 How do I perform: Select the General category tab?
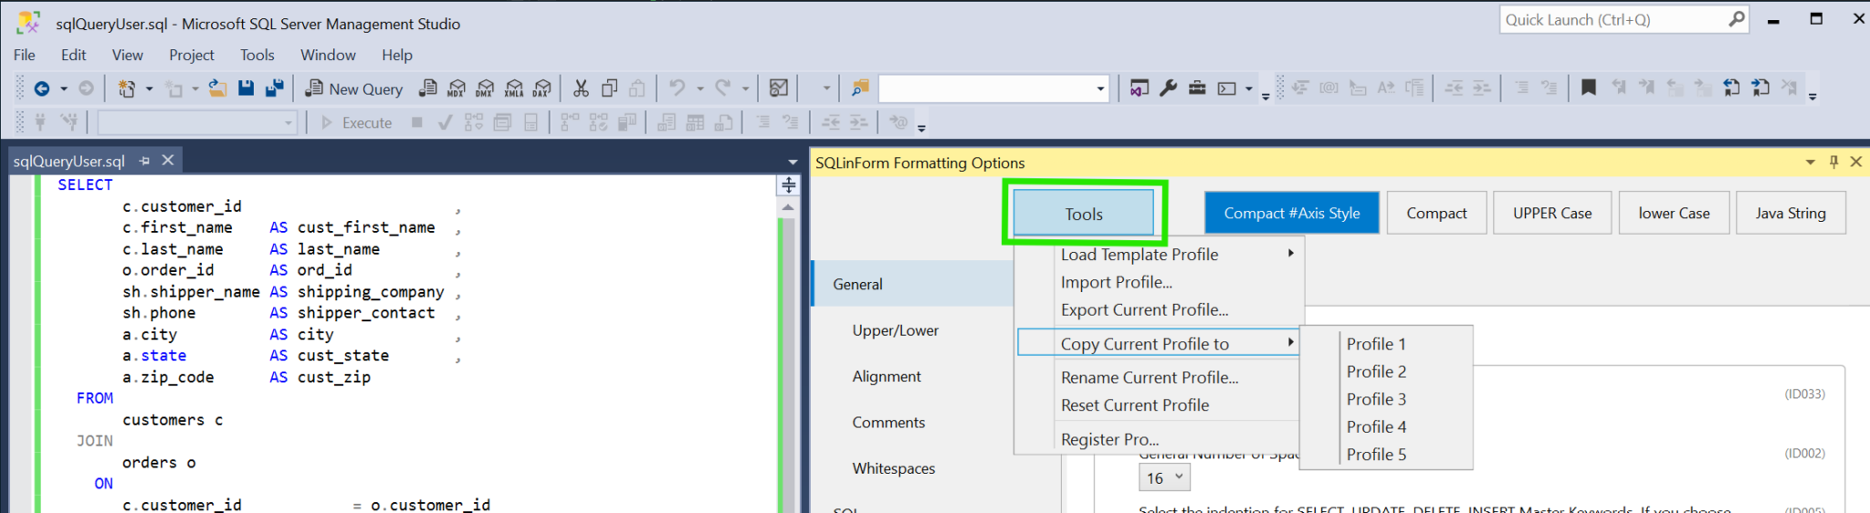click(913, 284)
